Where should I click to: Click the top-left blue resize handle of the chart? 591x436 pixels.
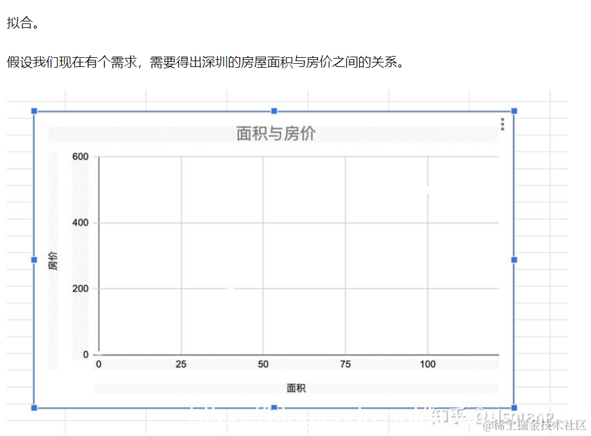coord(33,111)
